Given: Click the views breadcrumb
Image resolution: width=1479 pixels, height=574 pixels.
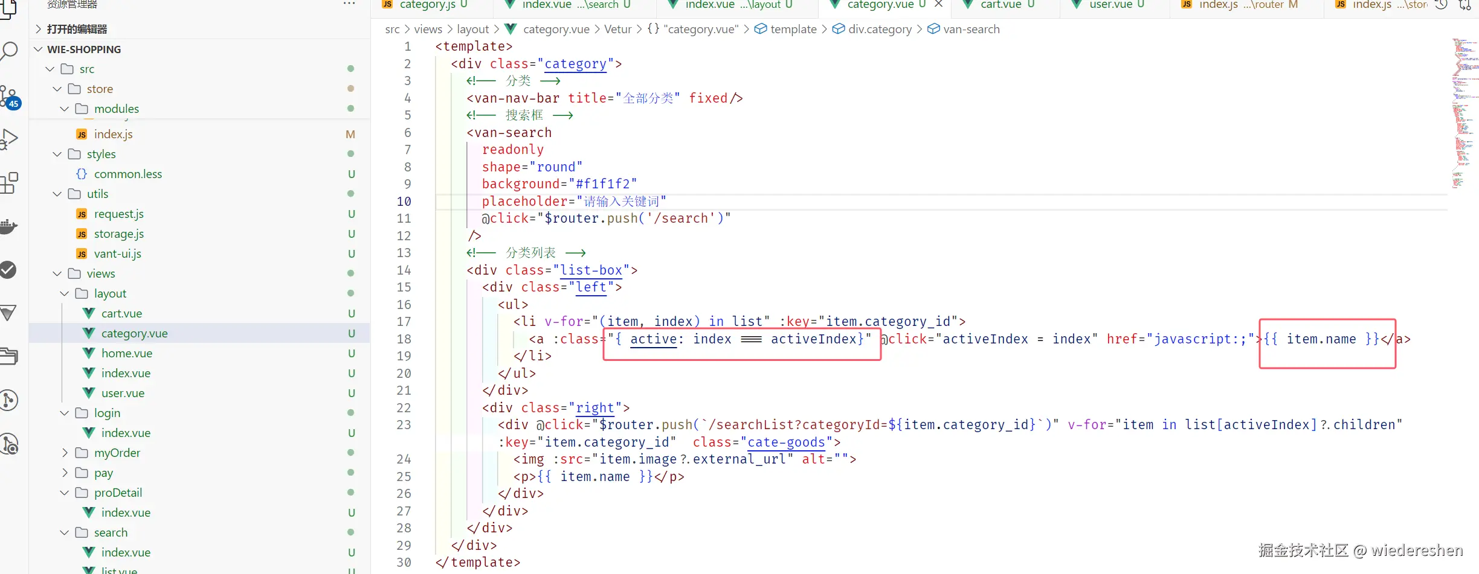Looking at the screenshot, I should [x=428, y=29].
